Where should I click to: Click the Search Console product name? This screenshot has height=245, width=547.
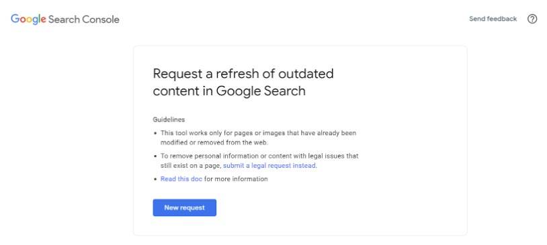point(84,19)
